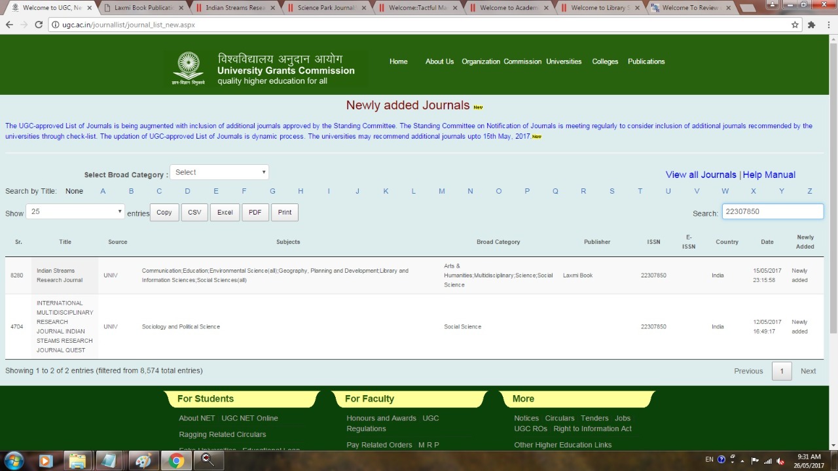Click the address bar URL
Viewport: 838px width, 471px height.
(128, 25)
